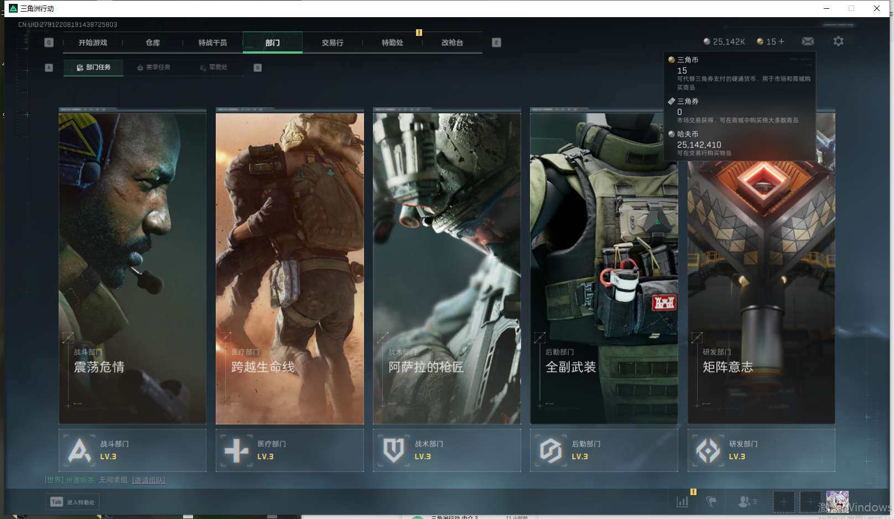
Task: Select the 改枪台 tab
Action: pyautogui.click(x=452, y=43)
